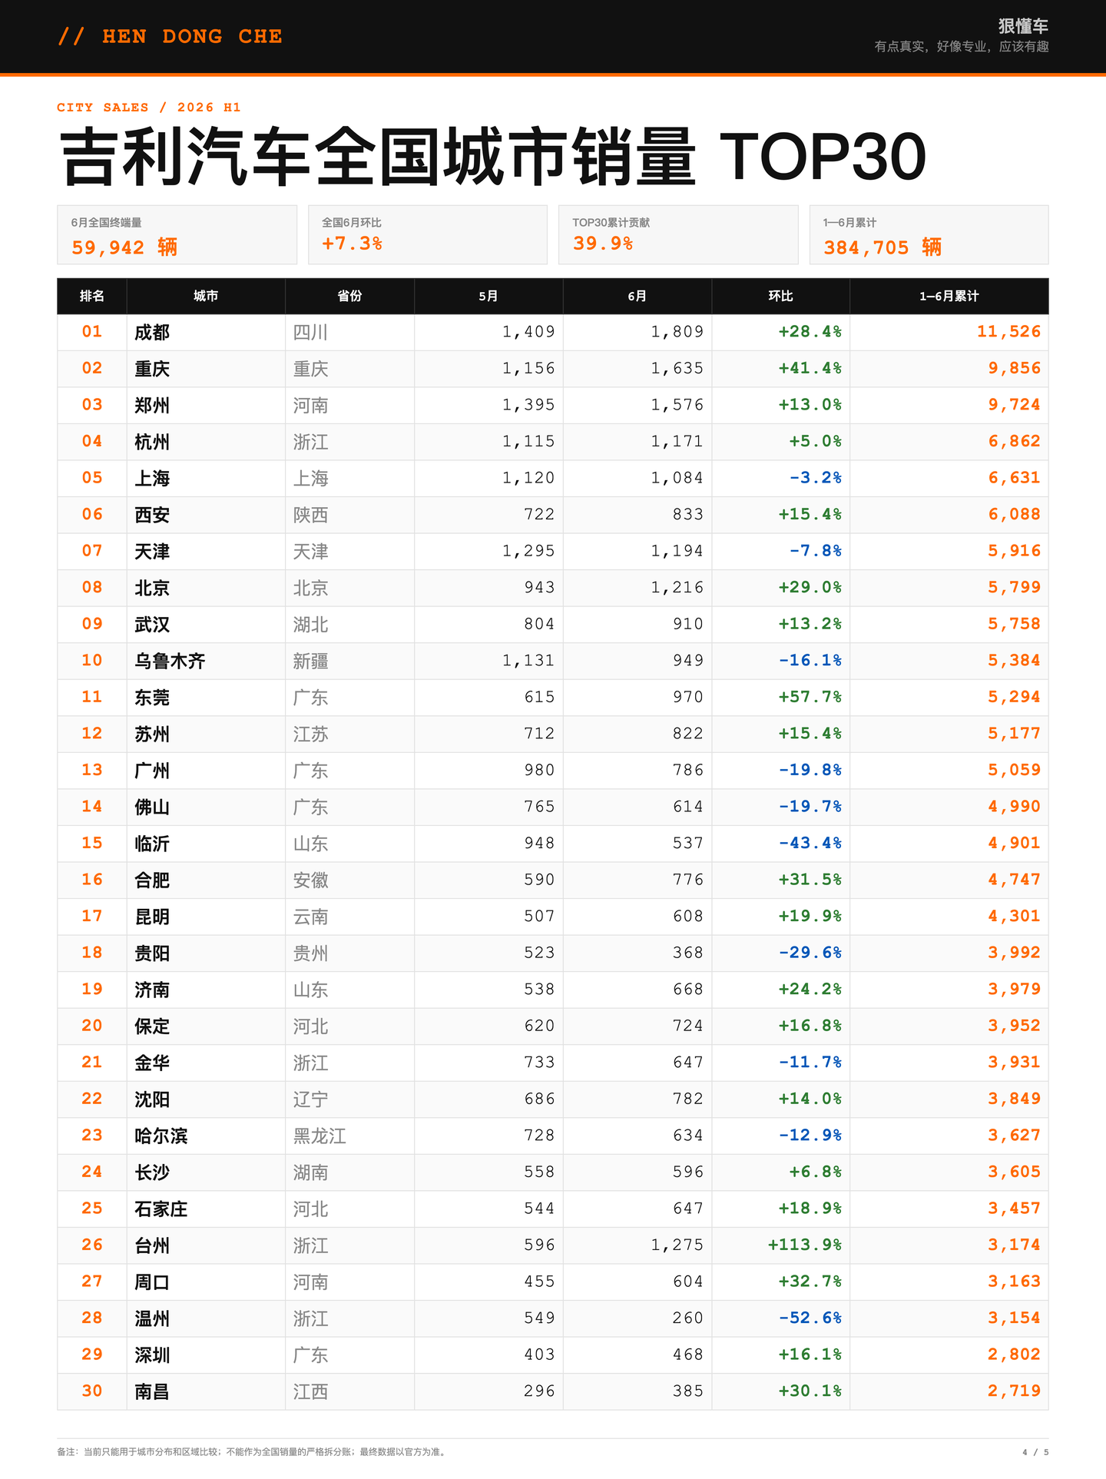Click the 11,526 cumulative value for 成都
Viewport: 1106px width, 1479px height.
(1008, 332)
